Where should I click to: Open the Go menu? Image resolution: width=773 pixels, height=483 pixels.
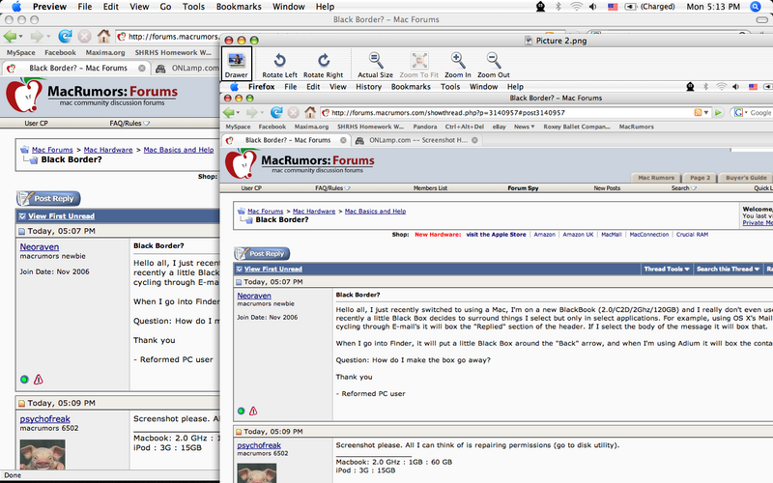coord(165,7)
